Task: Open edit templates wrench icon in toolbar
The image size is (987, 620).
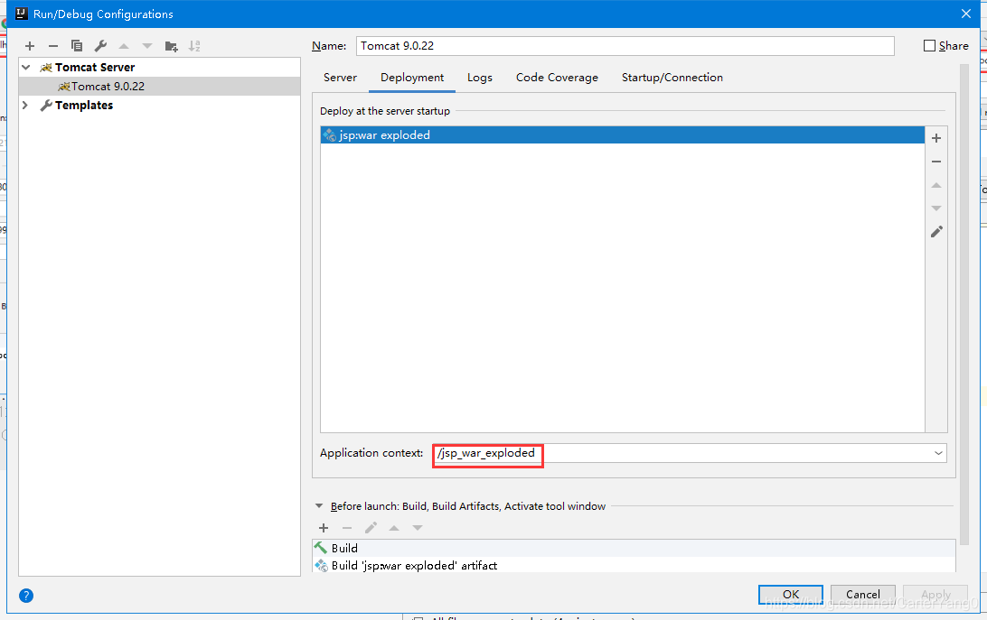Action: pos(100,46)
